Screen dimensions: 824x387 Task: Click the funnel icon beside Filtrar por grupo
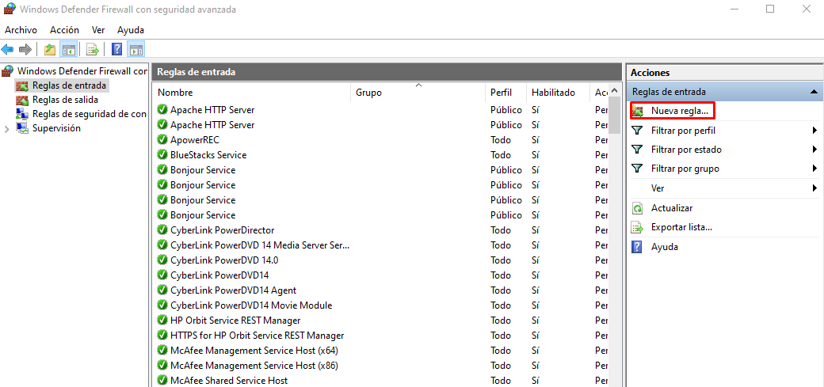point(638,169)
